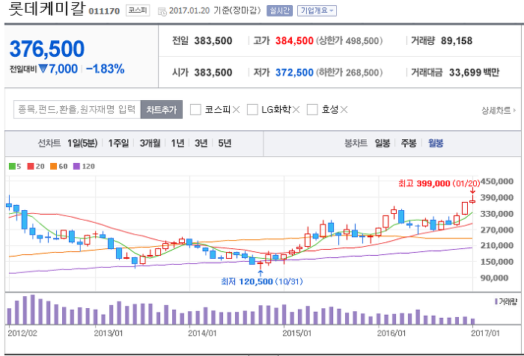The image size is (524, 356).
Task: Click the 거래량 value 89,158
Action: coord(457,40)
